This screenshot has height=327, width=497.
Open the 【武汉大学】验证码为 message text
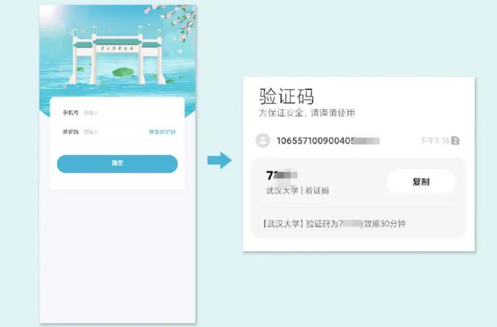333,224
